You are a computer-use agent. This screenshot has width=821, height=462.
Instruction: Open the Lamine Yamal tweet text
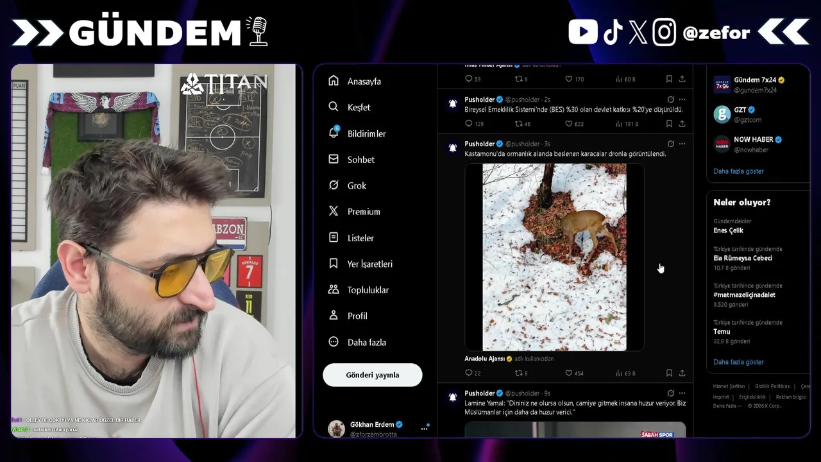click(x=575, y=407)
